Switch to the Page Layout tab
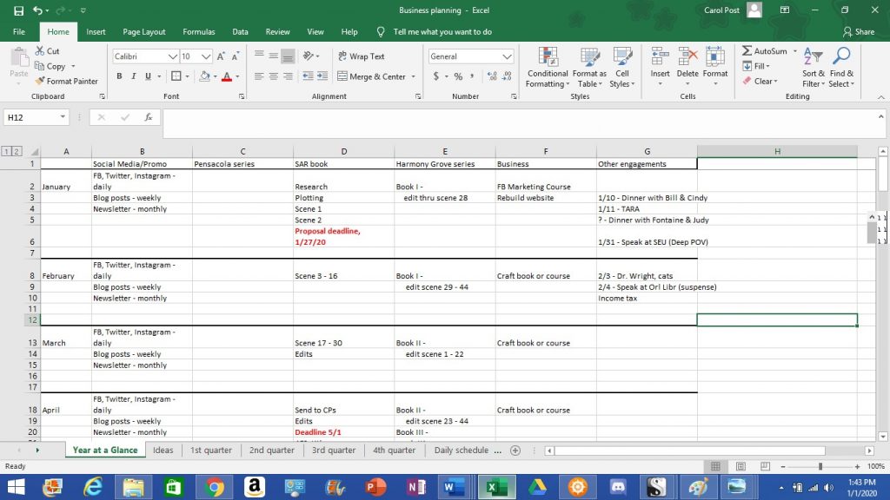Image resolution: width=890 pixels, height=500 pixels. pyautogui.click(x=144, y=32)
